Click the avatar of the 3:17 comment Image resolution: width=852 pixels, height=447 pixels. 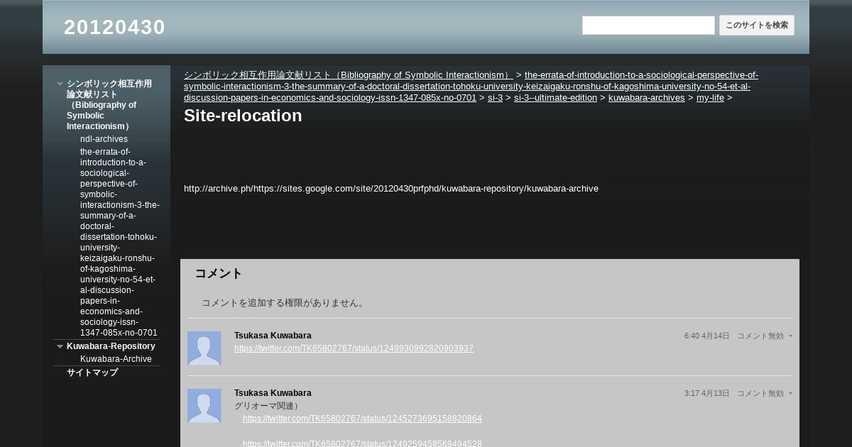pos(204,406)
